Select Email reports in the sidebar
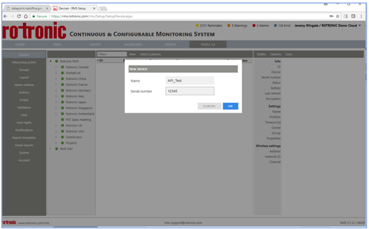 [24, 145]
